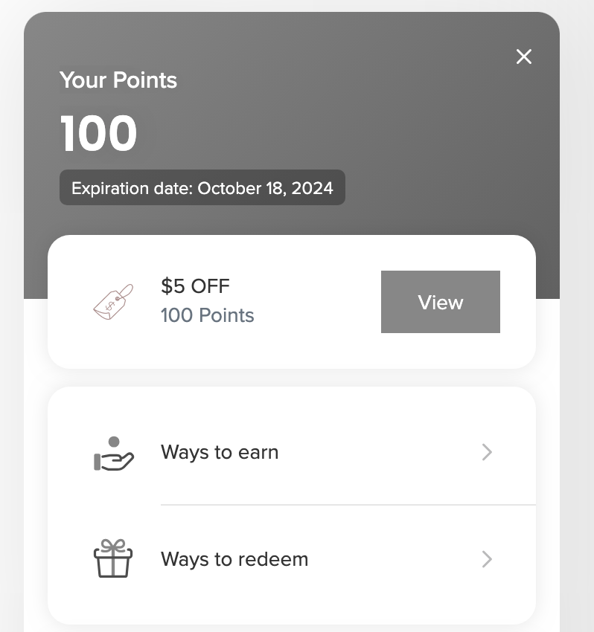The height and width of the screenshot is (632, 594).
Task: Click the large 100 points balance
Action: (99, 133)
